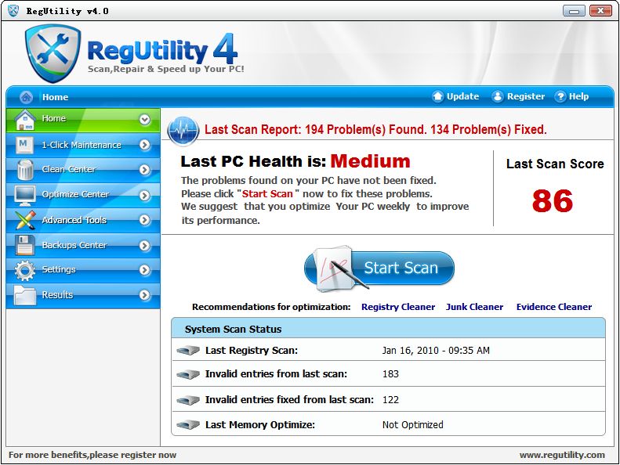620x465 pixels.
Task: Click the fixed entries value 122
Action: (x=390, y=400)
